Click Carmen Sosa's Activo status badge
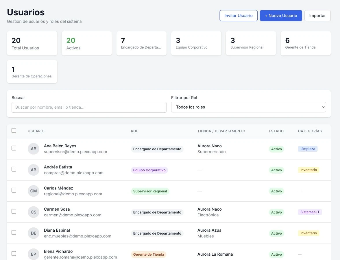 pyautogui.click(x=276, y=212)
